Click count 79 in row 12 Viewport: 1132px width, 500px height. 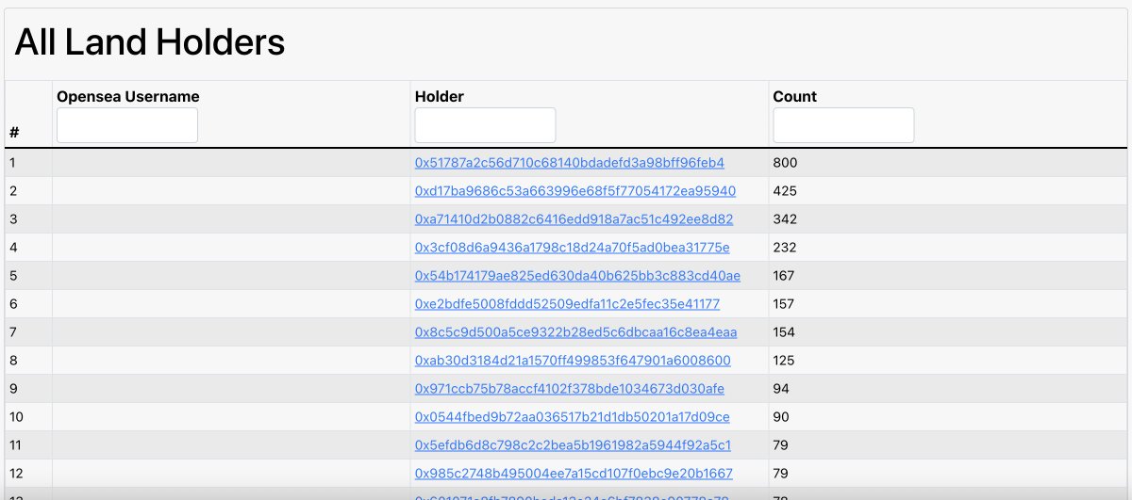point(781,474)
